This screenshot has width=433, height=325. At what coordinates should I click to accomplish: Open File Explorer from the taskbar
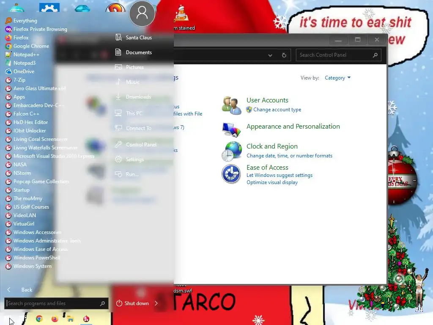point(71,319)
